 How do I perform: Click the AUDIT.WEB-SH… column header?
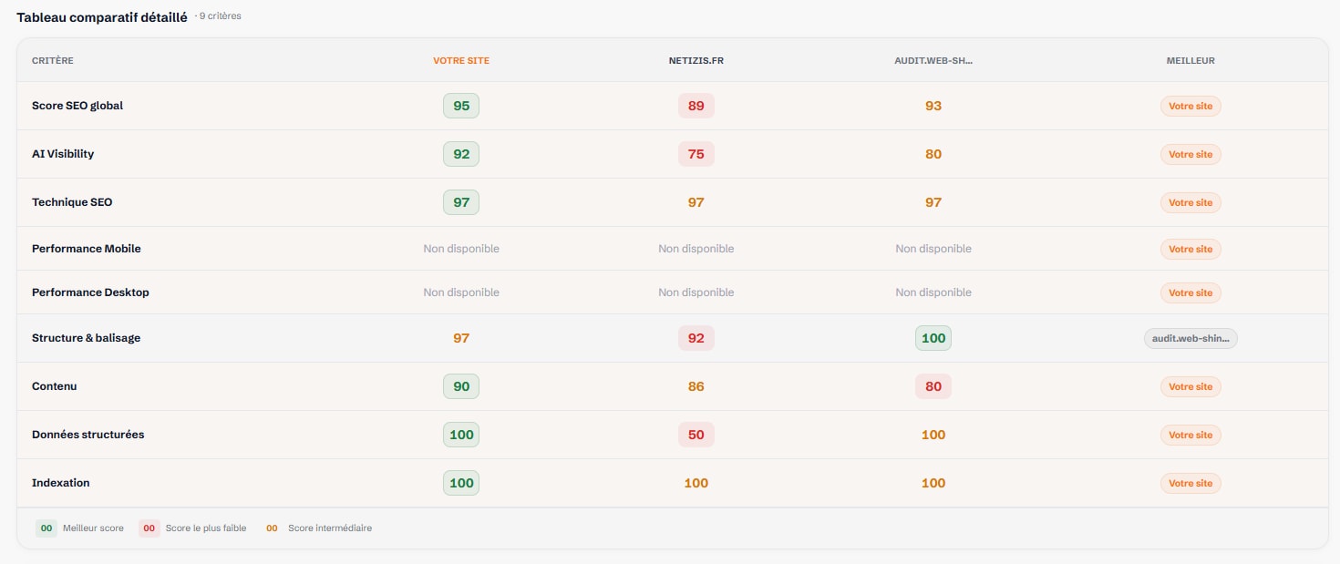(933, 61)
